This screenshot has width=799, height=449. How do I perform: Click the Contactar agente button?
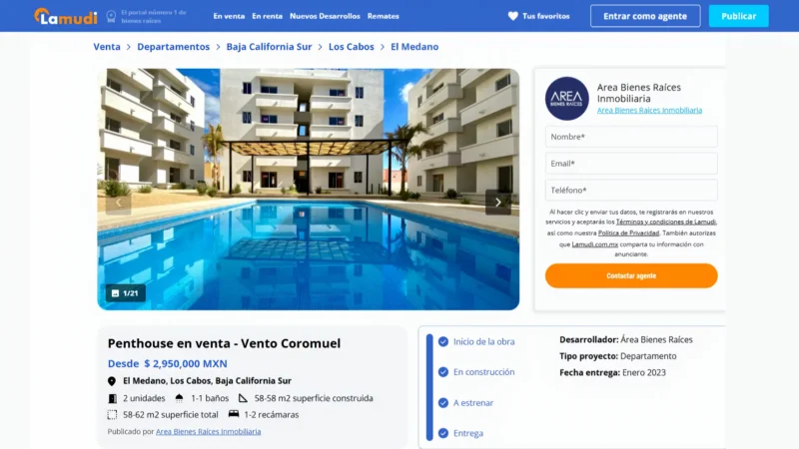(x=631, y=276)
